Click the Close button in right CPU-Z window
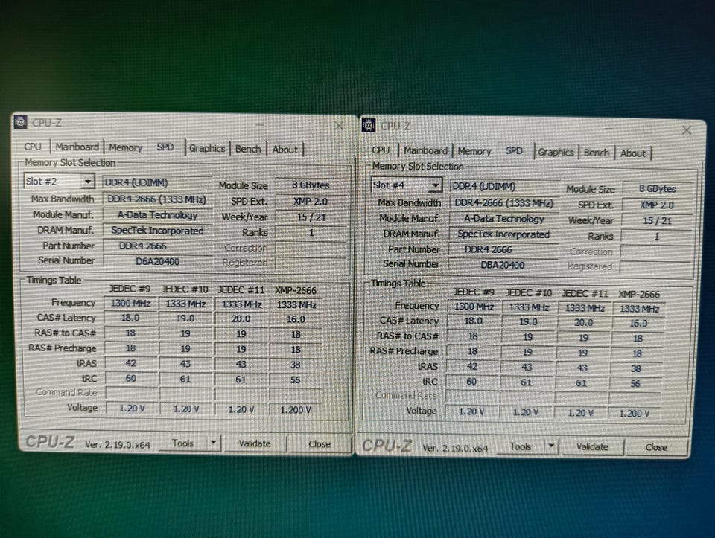This screenshot has height=538, width=715. [656, 447]
